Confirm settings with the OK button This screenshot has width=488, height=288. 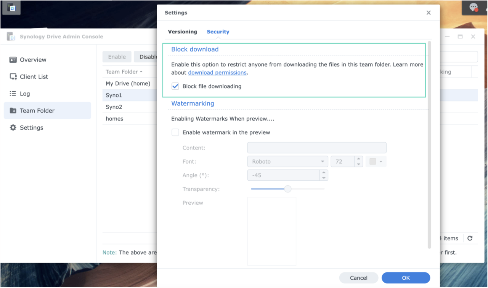point(406,278)
